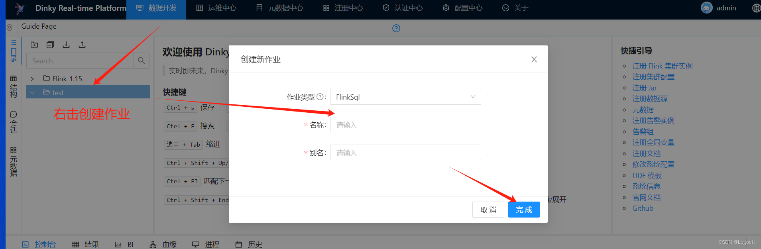
Task: Click the collapse all toolbar icon
Action: [x=50, y=45]
